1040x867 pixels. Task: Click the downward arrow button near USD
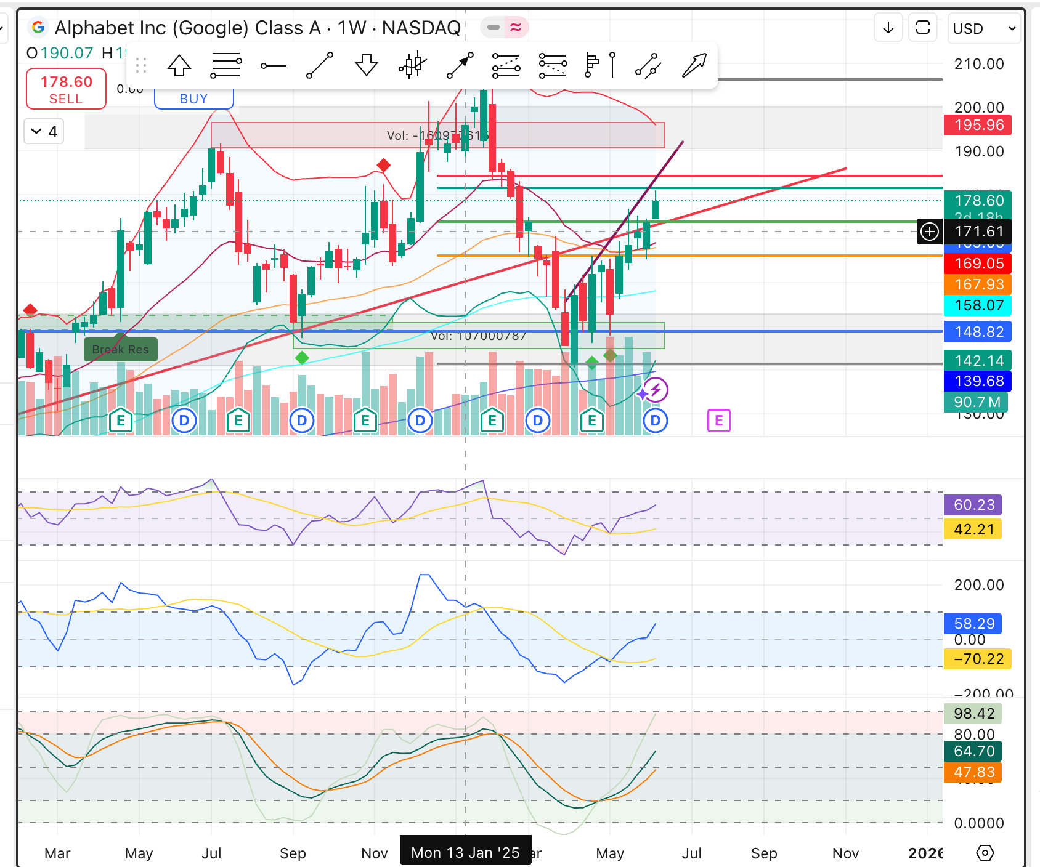888,28
